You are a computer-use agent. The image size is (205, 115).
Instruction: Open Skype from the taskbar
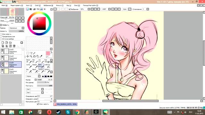click(x=68, y=112)
